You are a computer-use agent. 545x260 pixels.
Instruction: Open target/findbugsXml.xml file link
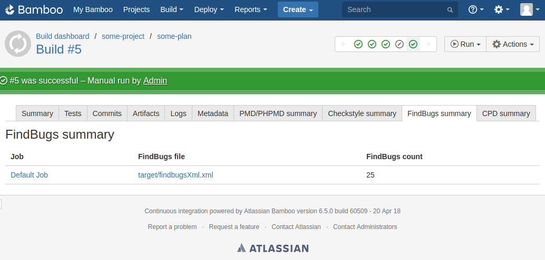click(x=176, y=175)
